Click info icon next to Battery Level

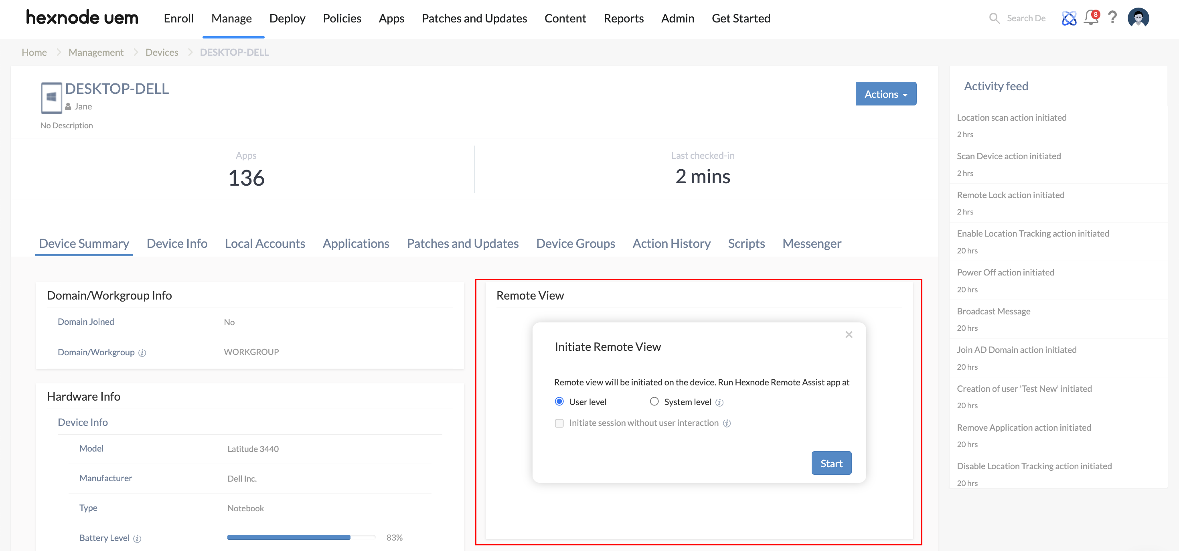point(137,539)
